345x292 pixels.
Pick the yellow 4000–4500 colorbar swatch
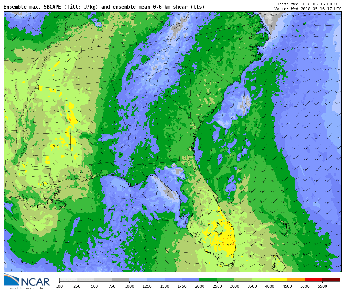coord(278,280)
